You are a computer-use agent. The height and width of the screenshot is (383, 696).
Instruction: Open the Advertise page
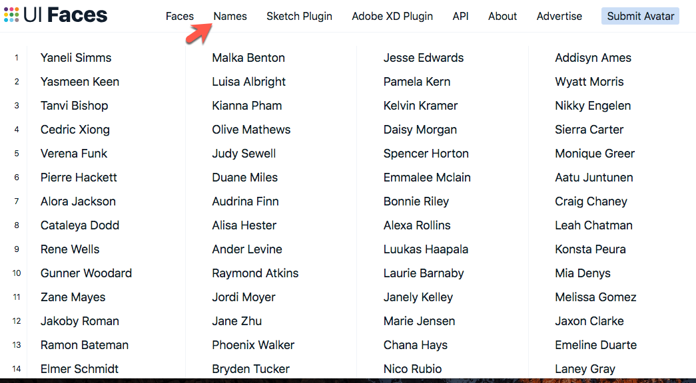(x=559, y=17)
